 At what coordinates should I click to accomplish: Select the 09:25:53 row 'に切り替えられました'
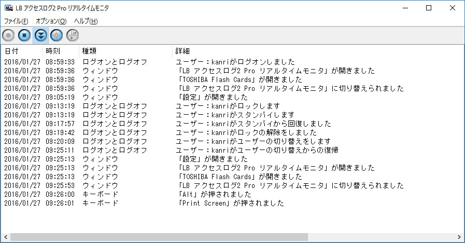pyautogui.click(x=232, y=186)
